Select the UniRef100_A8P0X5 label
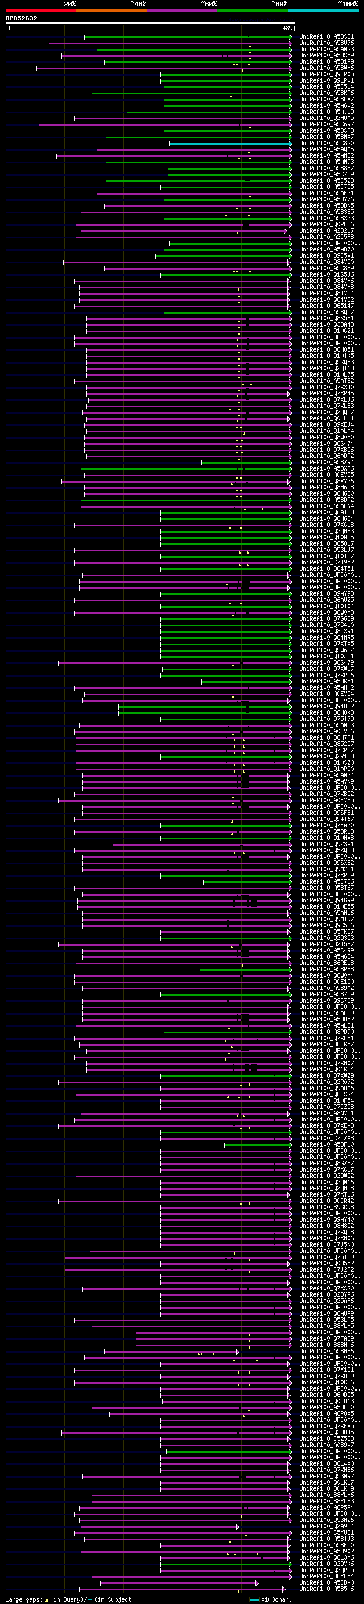The height and width of the screenshot is (1604, 364). point(326,1413)
